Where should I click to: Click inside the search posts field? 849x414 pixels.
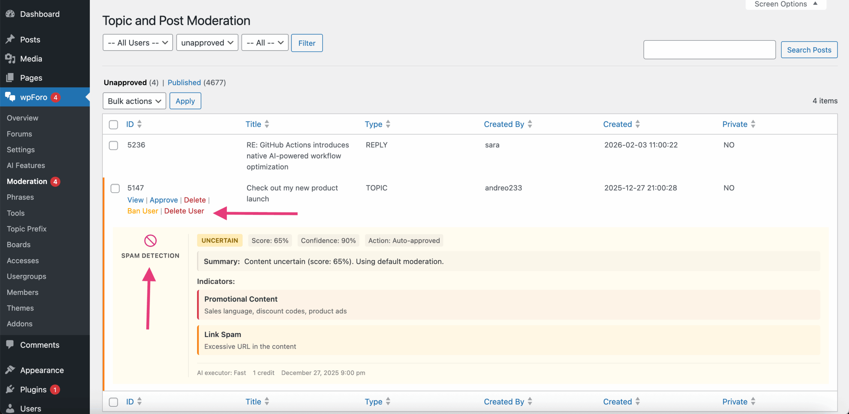tap(709, 49)
